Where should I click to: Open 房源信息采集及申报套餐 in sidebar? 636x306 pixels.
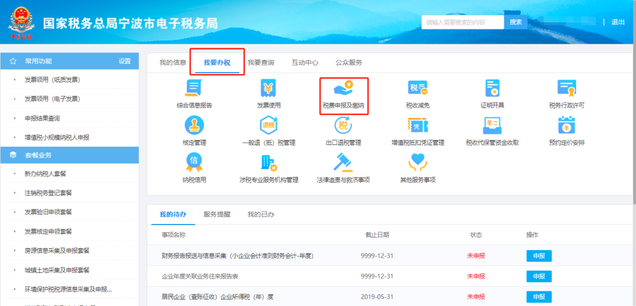(x=57, y=251)
